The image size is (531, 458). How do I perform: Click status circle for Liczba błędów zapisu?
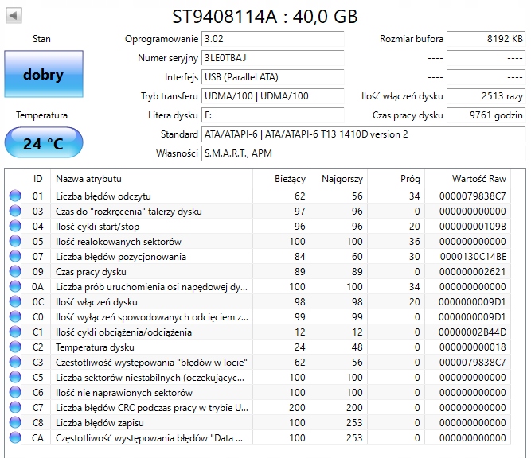[15, 422]
